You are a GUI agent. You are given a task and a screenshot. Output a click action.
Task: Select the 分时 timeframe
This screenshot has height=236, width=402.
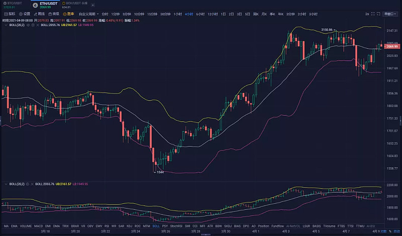pos(105,14)
